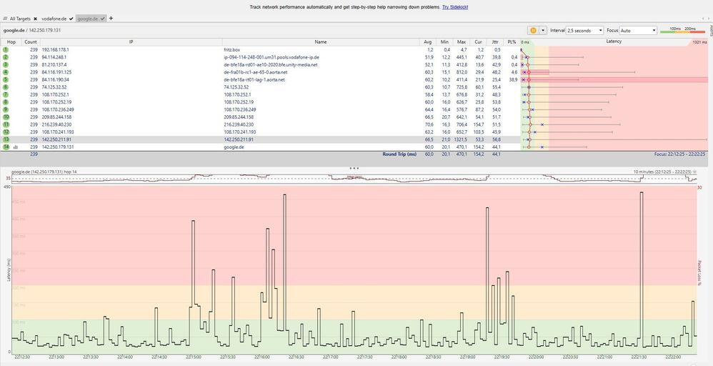
Task: Click the Jttr column header
Action: pos(496,42)
